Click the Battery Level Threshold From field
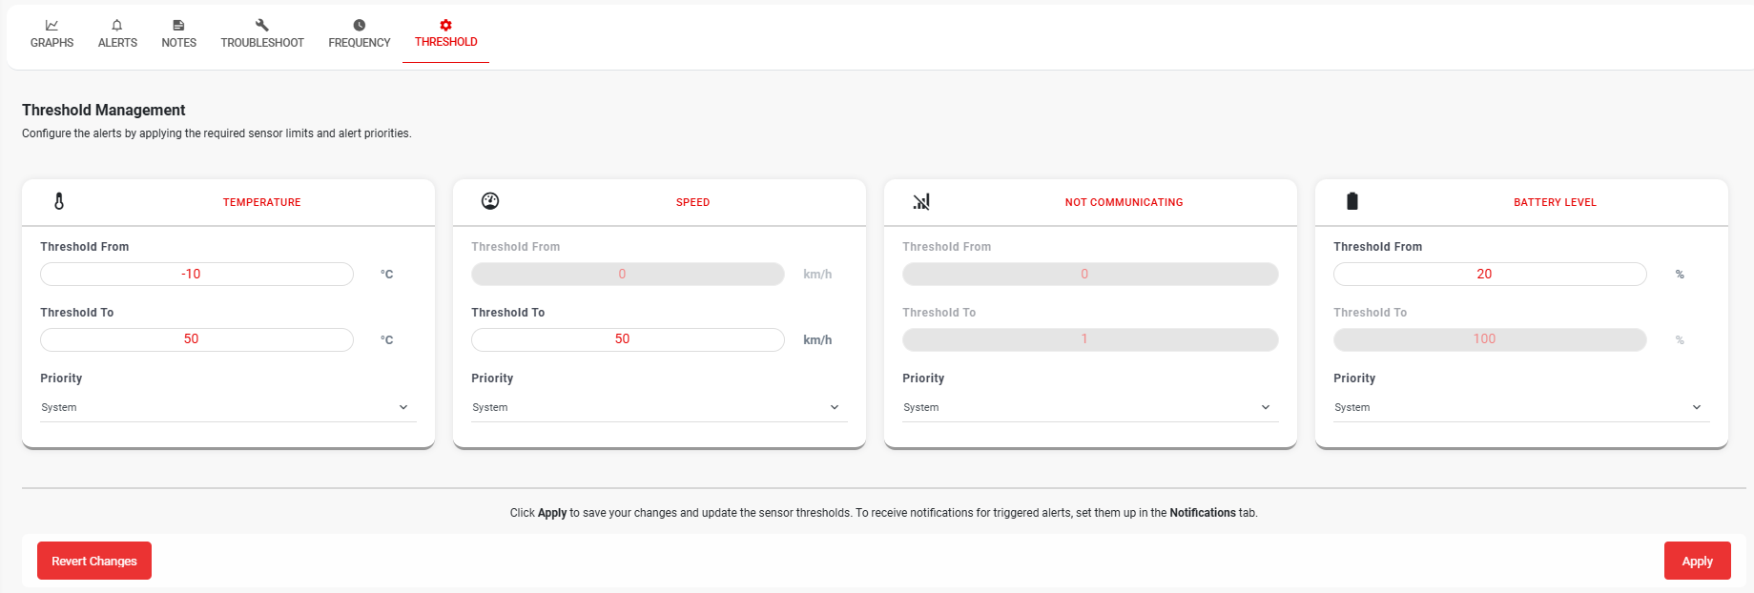 [x=1490, y=275]
